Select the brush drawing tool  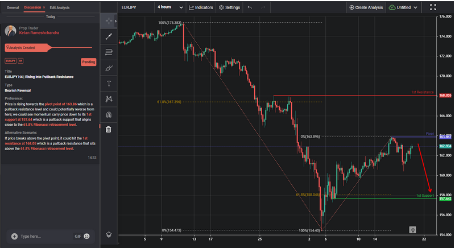tap(109, 68)
